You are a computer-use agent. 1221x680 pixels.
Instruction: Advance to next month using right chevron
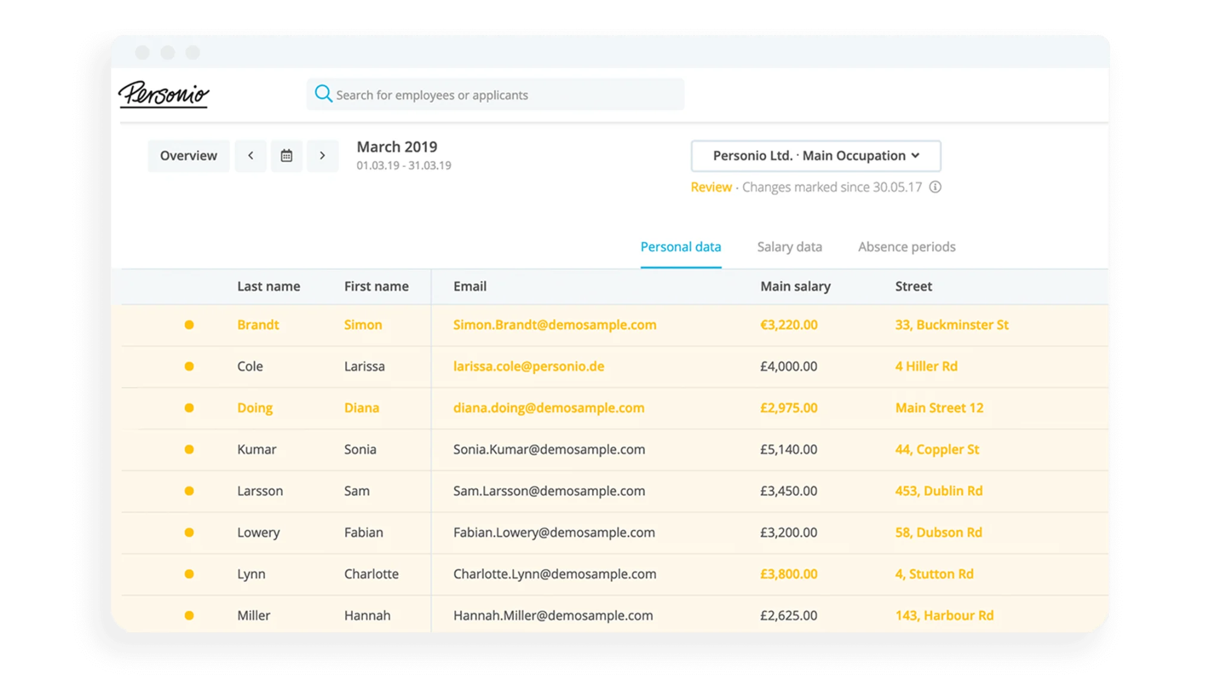pos(323,155)
